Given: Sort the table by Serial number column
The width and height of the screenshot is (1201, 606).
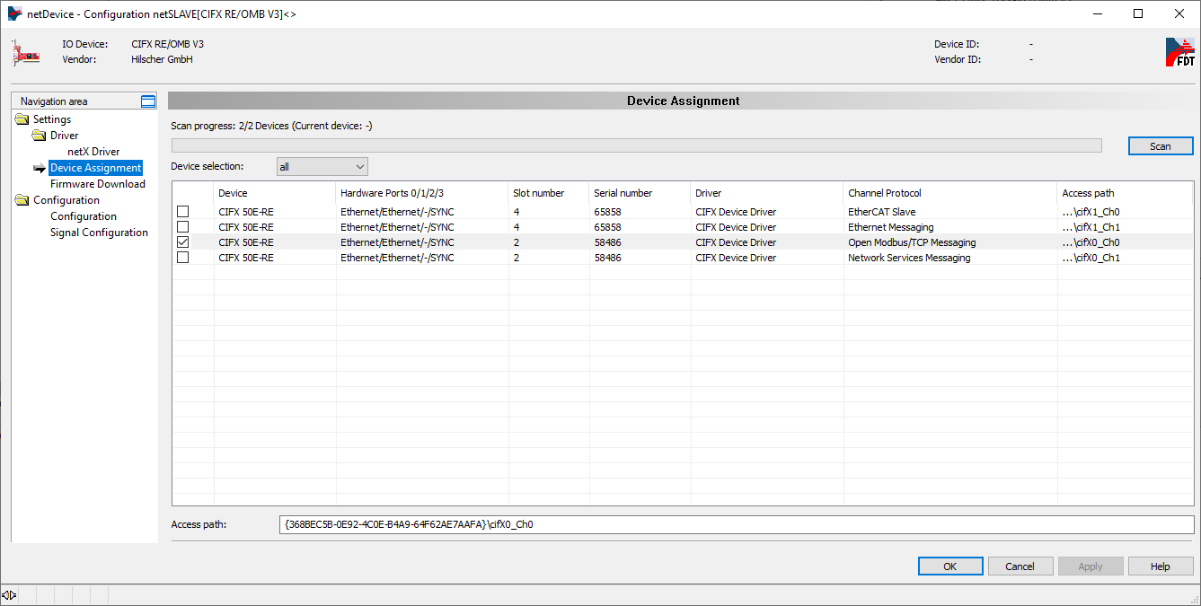Looking at the screenshot, I should pos(623,193).
